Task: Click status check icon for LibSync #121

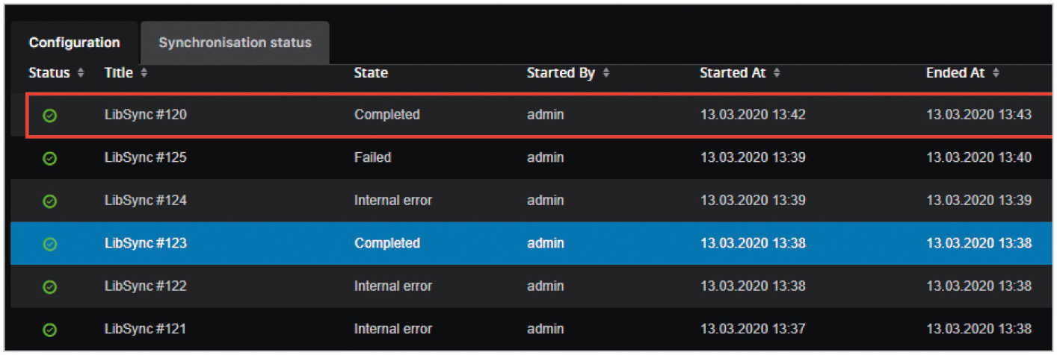Action: coord(50,329)
